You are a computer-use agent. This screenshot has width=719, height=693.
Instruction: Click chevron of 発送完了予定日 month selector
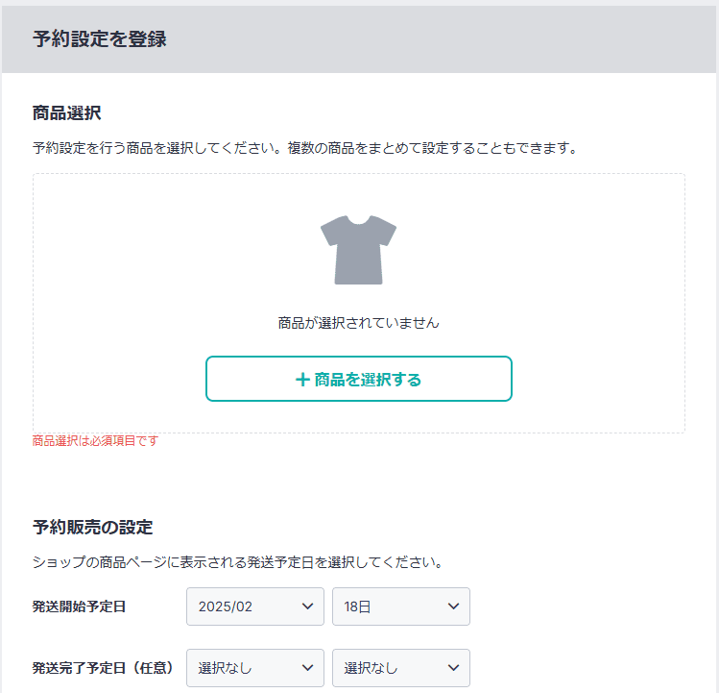tap(308, 668)
